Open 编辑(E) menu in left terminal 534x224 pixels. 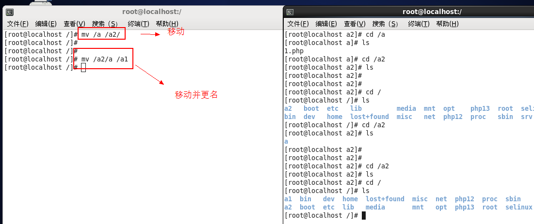[46, 24]
